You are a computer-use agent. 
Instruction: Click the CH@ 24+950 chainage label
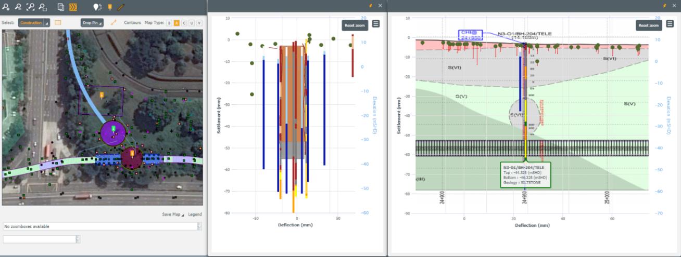[470, 35]
